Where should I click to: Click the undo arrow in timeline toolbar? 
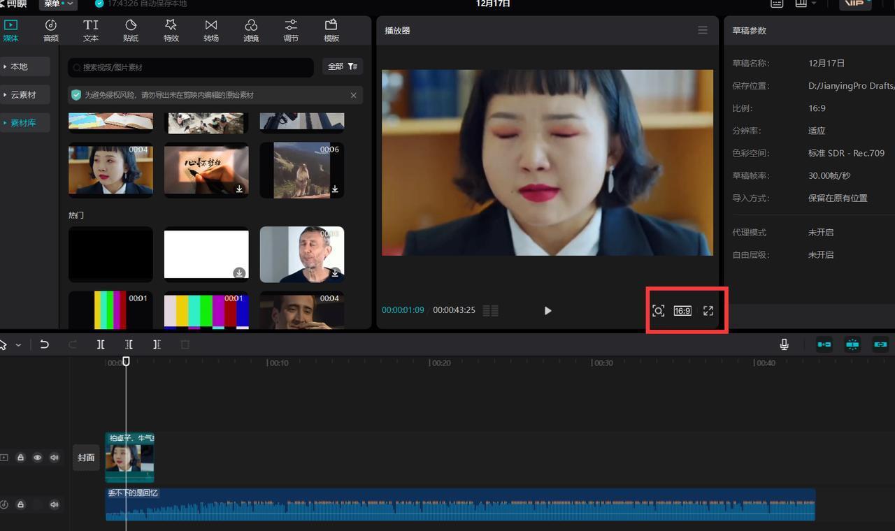pyautogui.click(x=45, y=344)
